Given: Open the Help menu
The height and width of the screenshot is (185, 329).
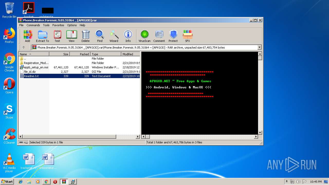Looking at the screenshot, I should (82, 25).
